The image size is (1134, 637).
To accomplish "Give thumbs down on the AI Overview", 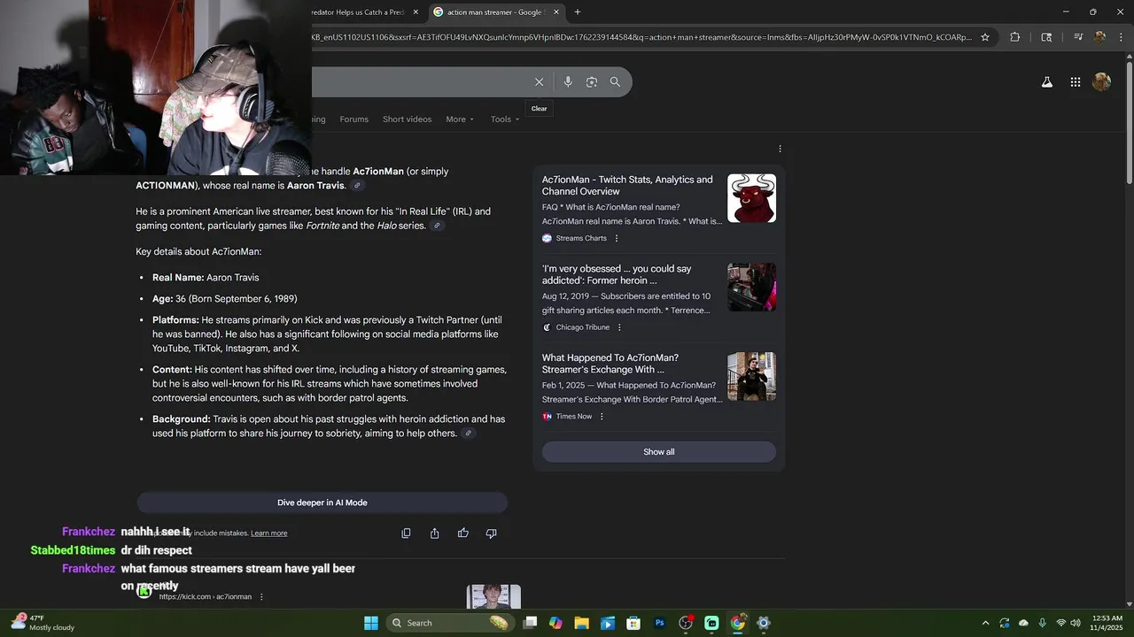I will tap(491, 533).
